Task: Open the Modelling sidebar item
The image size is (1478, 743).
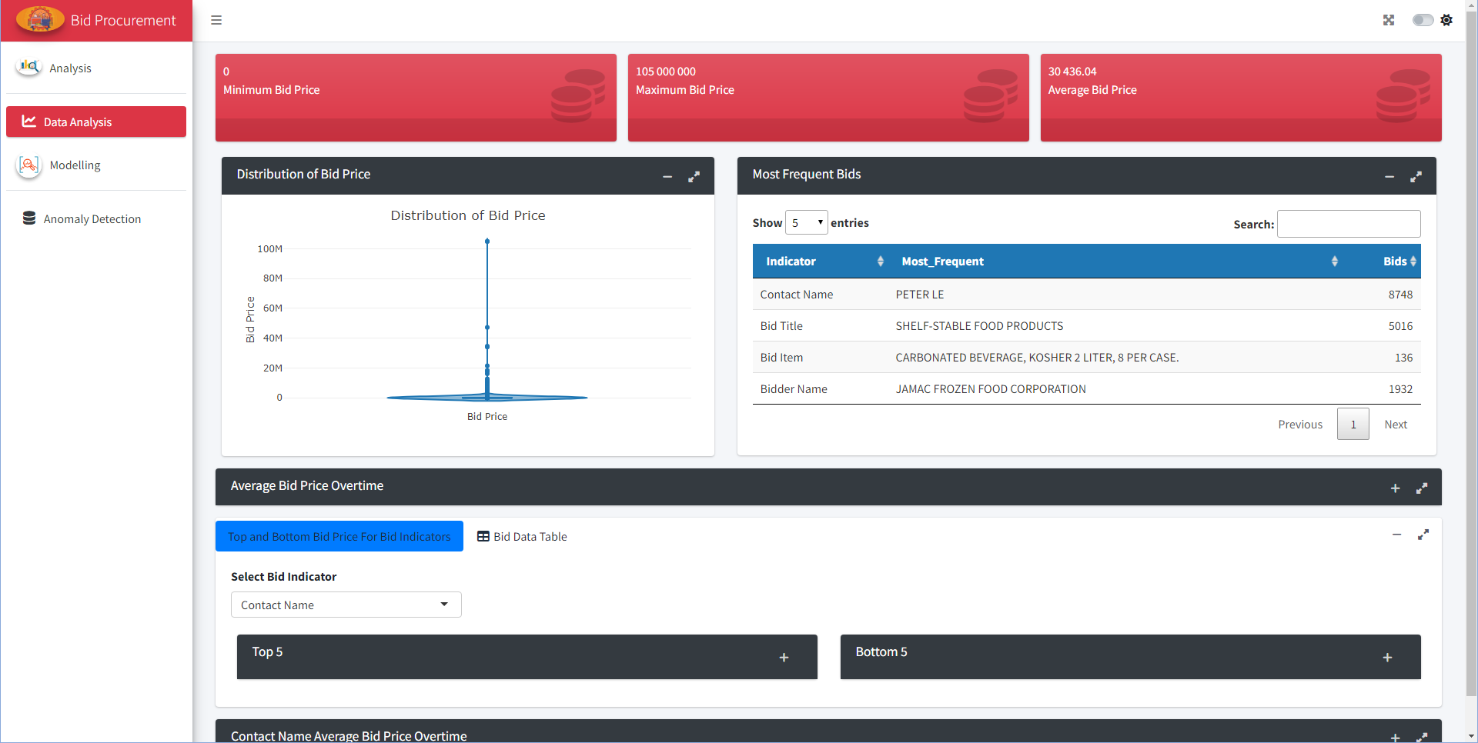Action: point(75,165)
